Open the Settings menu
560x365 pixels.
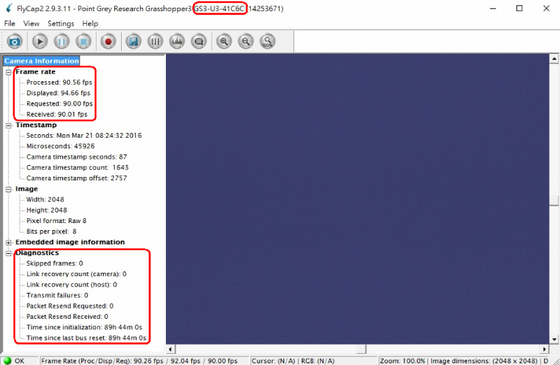coord(61,23)
